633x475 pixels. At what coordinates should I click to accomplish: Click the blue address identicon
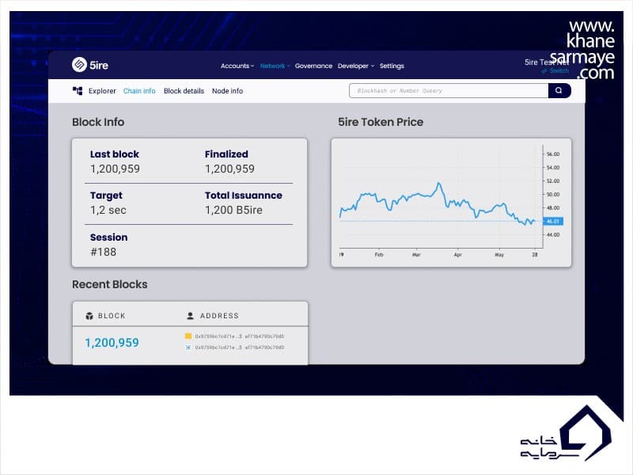[188, 348]
